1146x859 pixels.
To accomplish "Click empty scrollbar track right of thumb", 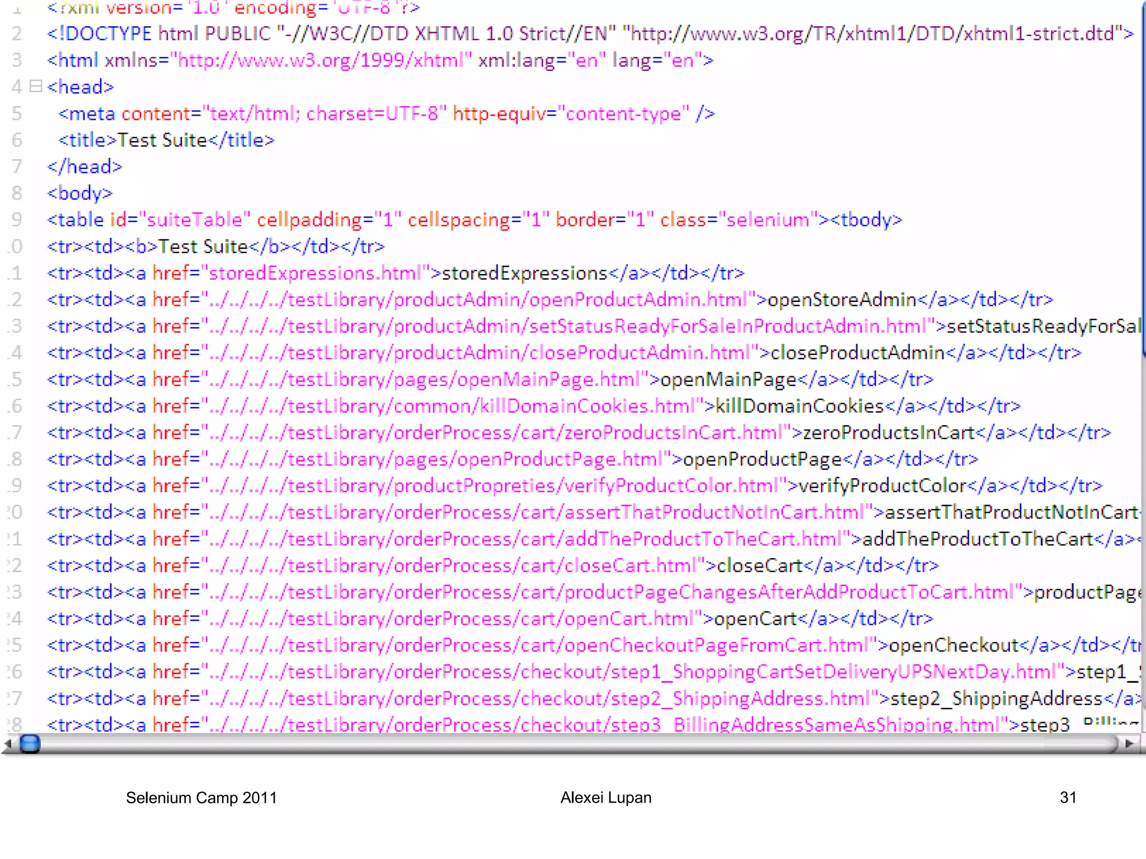I will pyautogui.click(x=560, y=744).
